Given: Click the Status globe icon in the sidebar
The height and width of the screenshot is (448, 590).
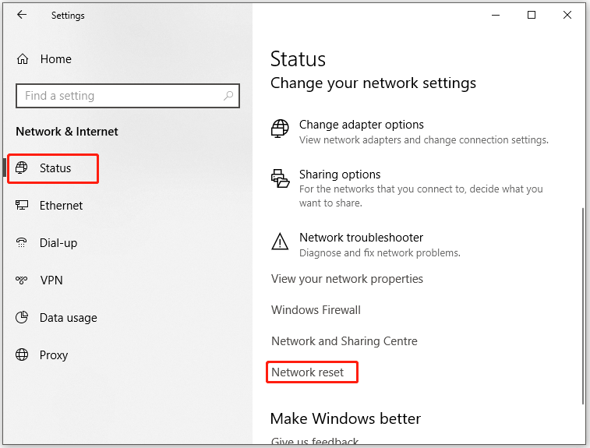Looking at the screenshot, I should pyautogui.click(x=22, y=168).
